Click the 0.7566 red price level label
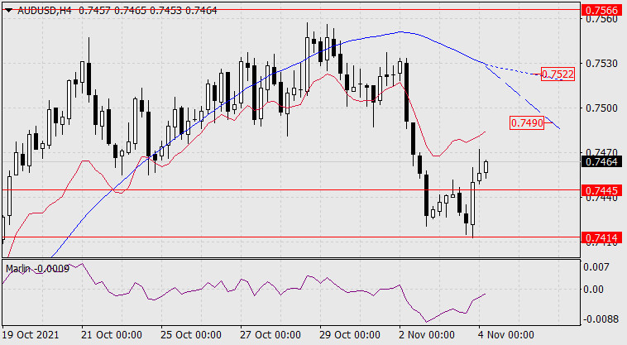The width and height of the screenshot is (627, 345). click(602, 10)
